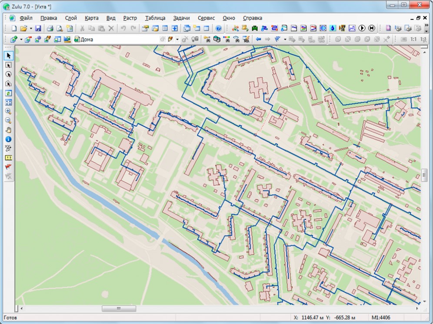Open the Карта menu
433x324 pixels.
point(91,18)
